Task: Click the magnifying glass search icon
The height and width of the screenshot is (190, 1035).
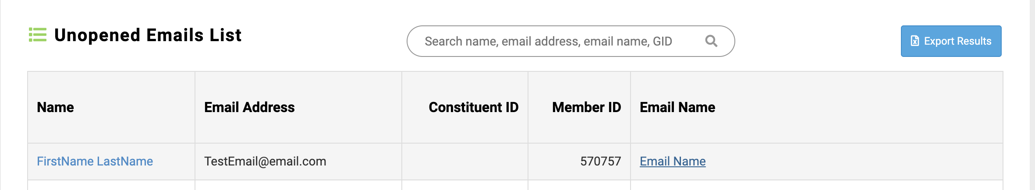Action: [x=711, y=41]
